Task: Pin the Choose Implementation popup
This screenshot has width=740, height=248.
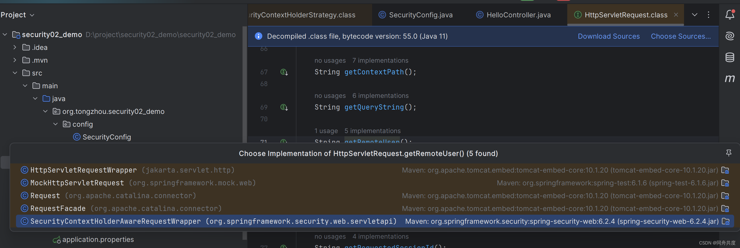Action: (x=729, y=153)
